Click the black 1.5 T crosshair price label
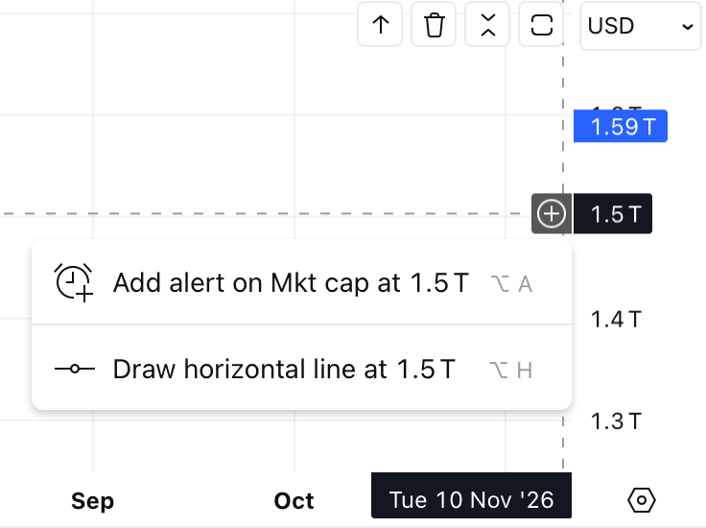706x528 pixels. (x=612, y=213)
